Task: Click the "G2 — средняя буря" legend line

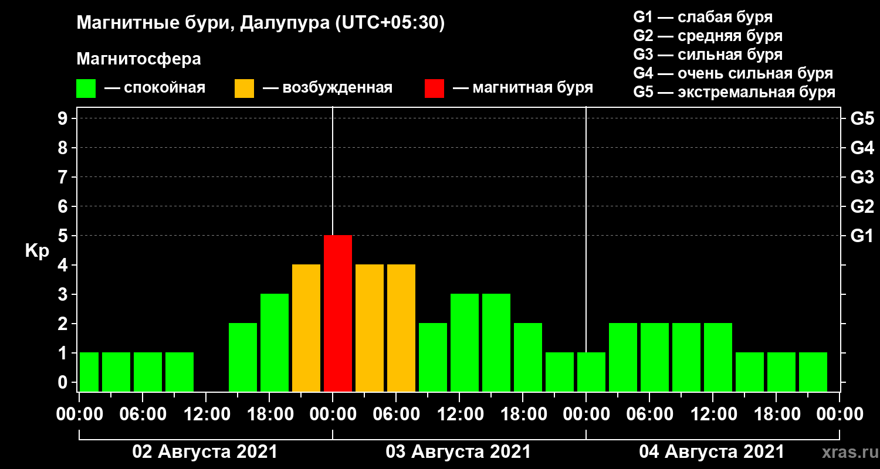Action: coord(708,36)
